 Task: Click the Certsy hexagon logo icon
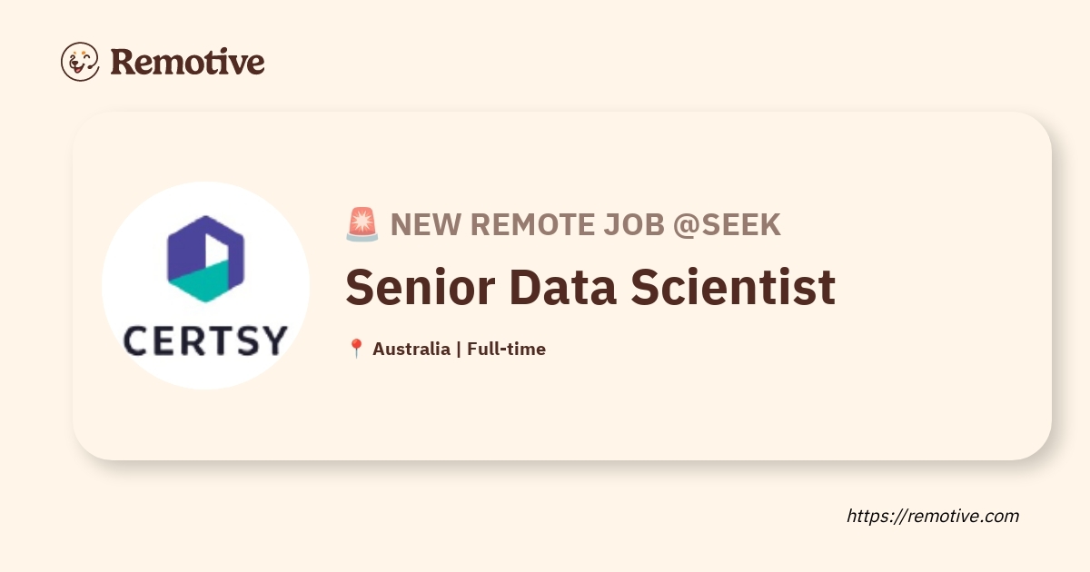pyautogui.click(x=206, y=259)
